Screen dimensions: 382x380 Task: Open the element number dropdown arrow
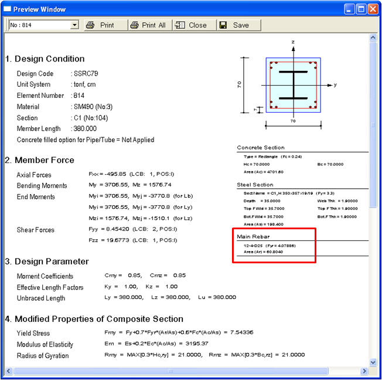pyautogui.click(x=74, y=25)
